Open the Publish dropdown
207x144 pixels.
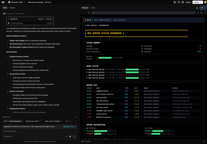pos(198,2)
